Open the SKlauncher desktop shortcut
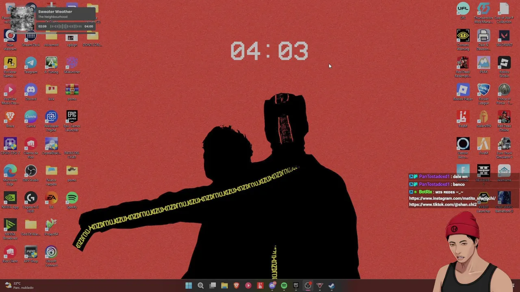Image resolution: width=520 pixels, height=292 pixels. click(x=72, y=65)
